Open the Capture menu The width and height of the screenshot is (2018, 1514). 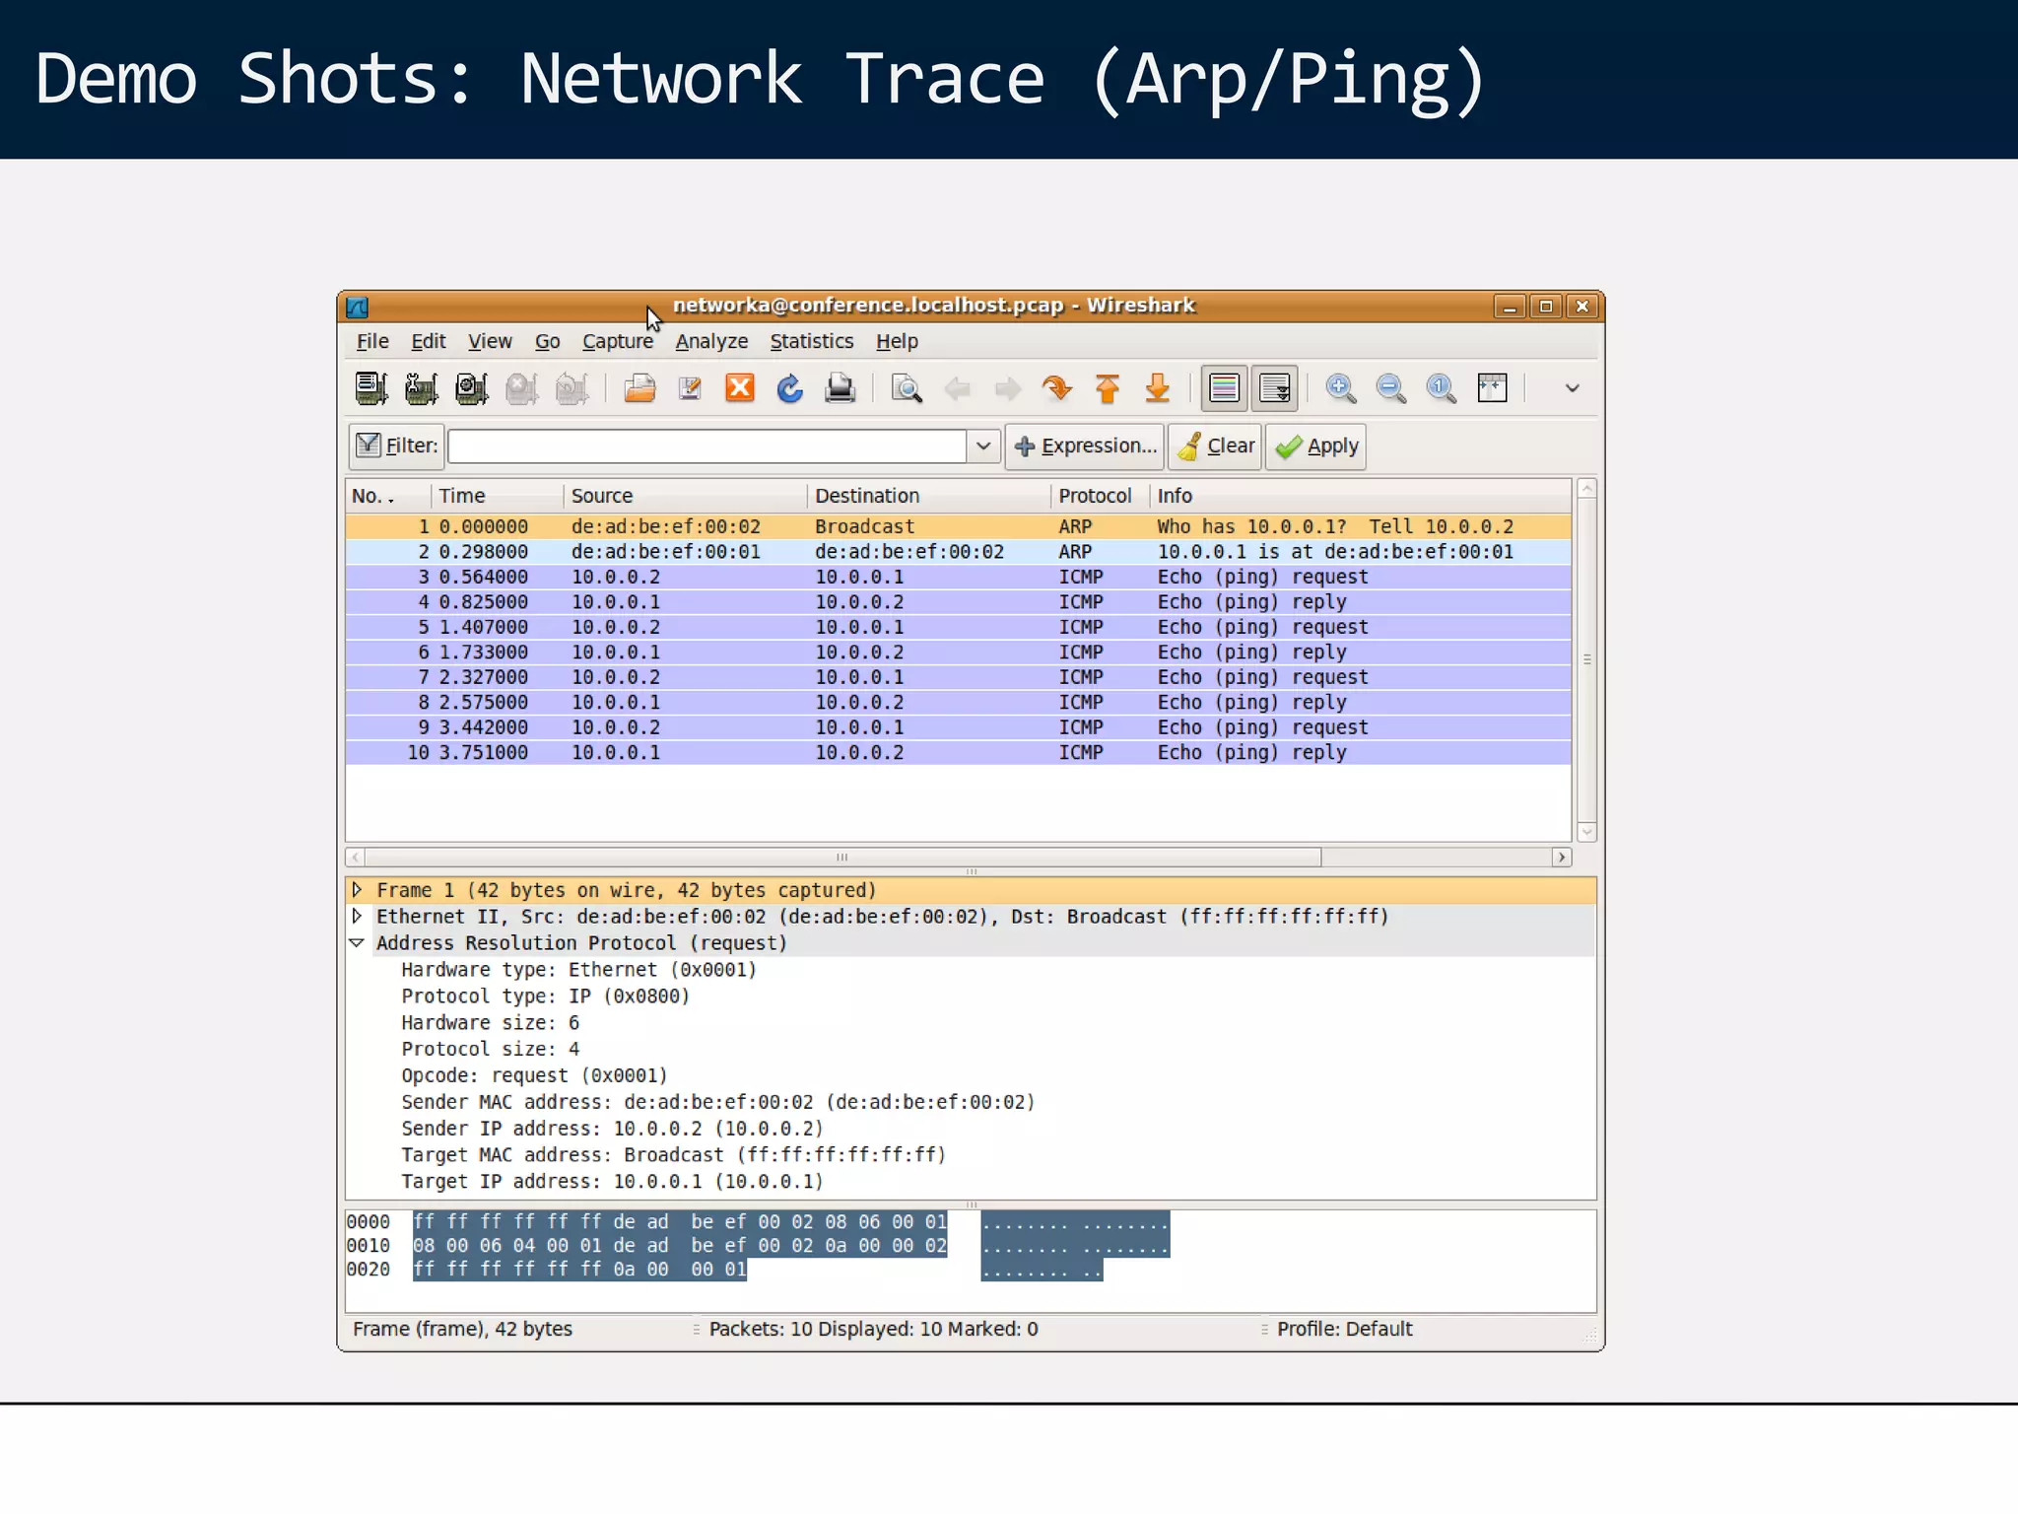point(618,341)
